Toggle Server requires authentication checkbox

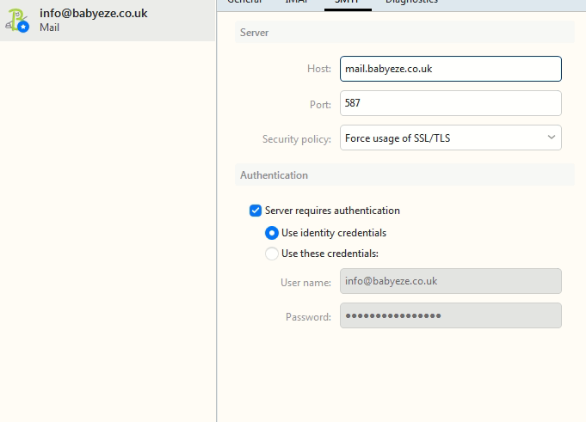click(256, 211)
